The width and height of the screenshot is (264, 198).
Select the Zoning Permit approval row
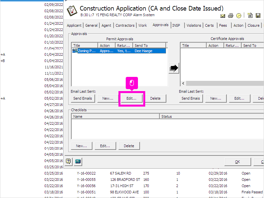click(119, 51)
